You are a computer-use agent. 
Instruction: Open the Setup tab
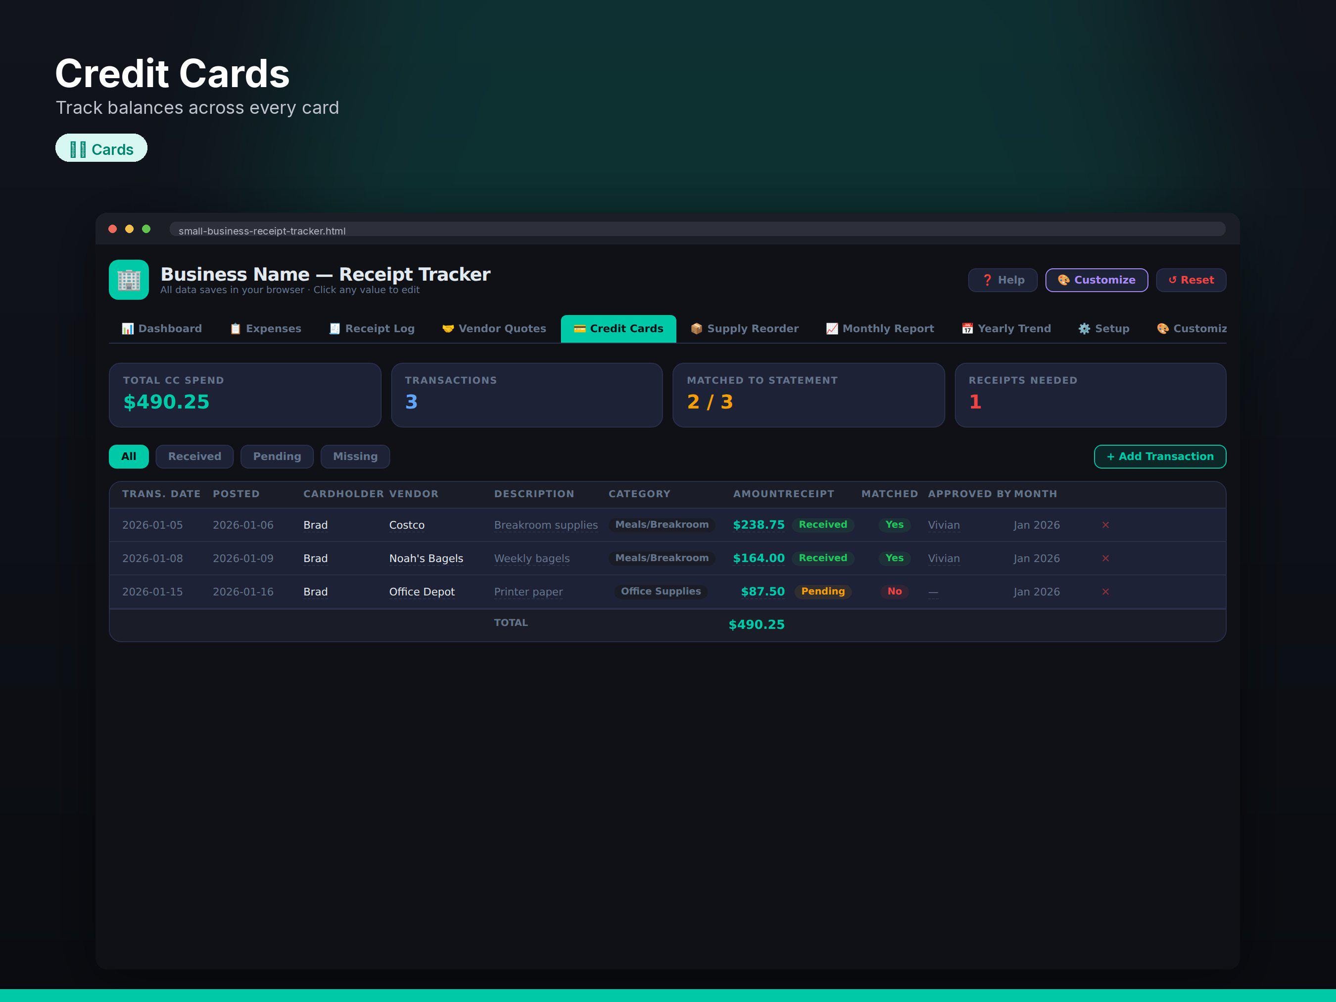1104,329
